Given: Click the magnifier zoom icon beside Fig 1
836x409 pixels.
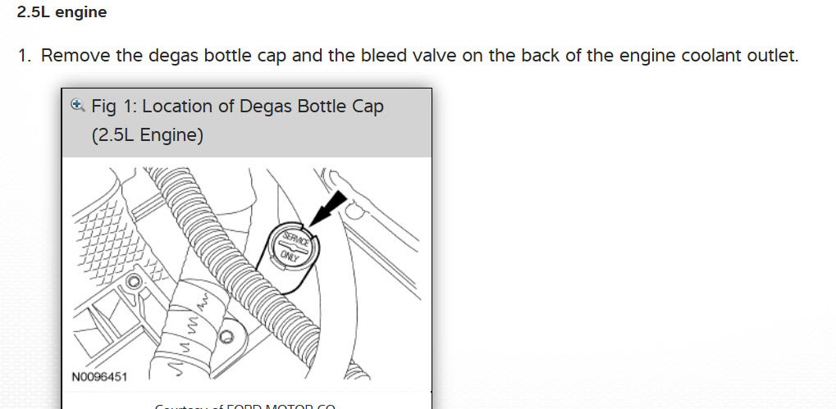Looking at the screenshot, I should (78, 105).
